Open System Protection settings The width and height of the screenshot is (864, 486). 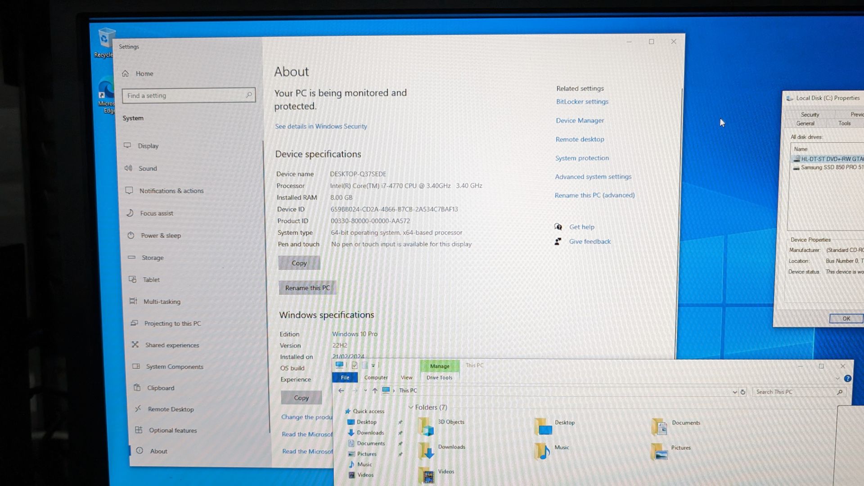click(581, 157)
